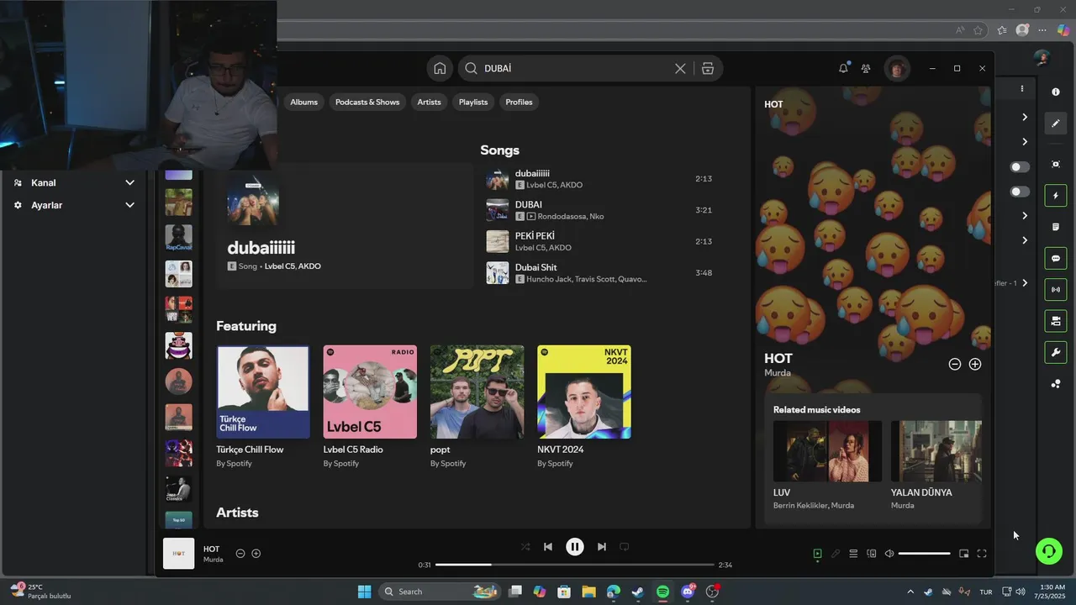
Task: Skip to the next track
Action: tap(602, 547)
